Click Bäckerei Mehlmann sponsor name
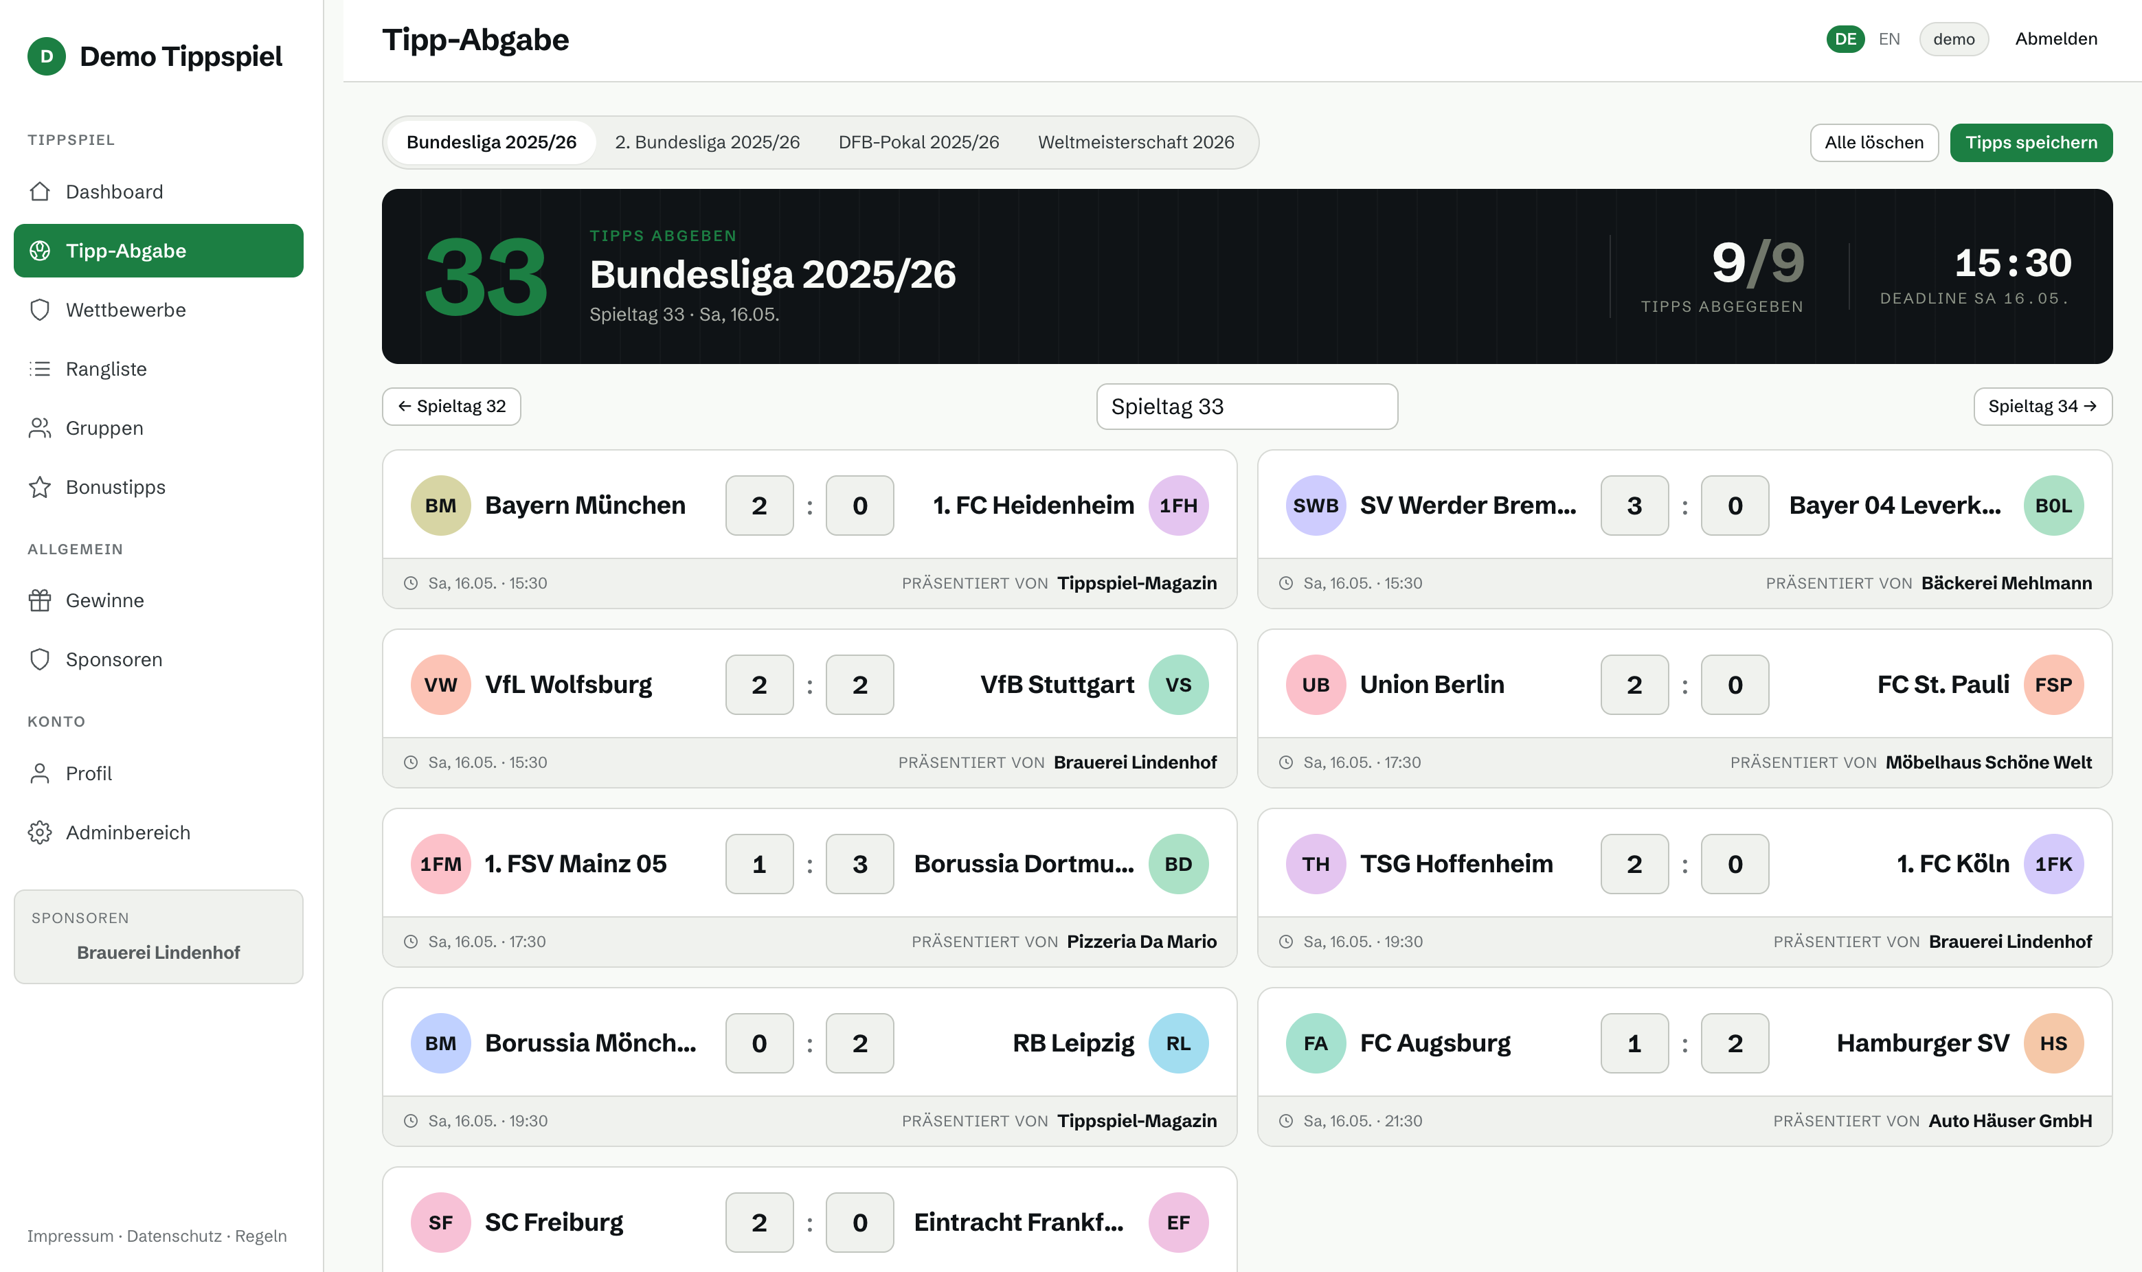This screenshot has height=1272, width=2142. [x=2007, y=584]
